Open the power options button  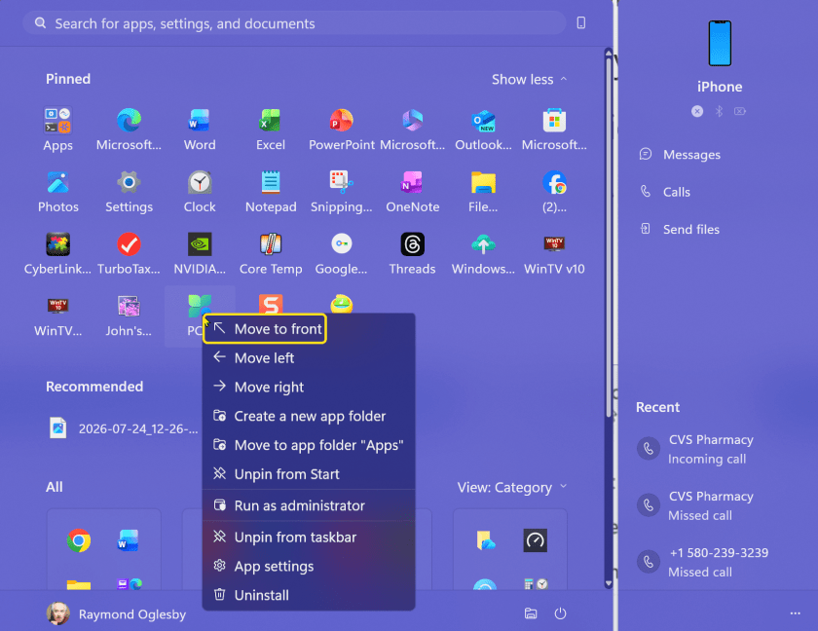point(560,613)
